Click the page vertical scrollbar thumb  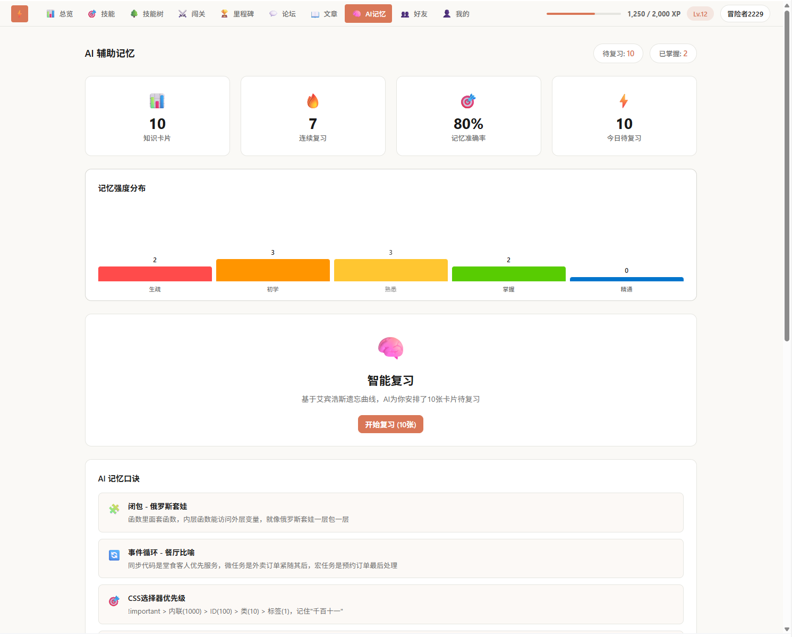787,175
